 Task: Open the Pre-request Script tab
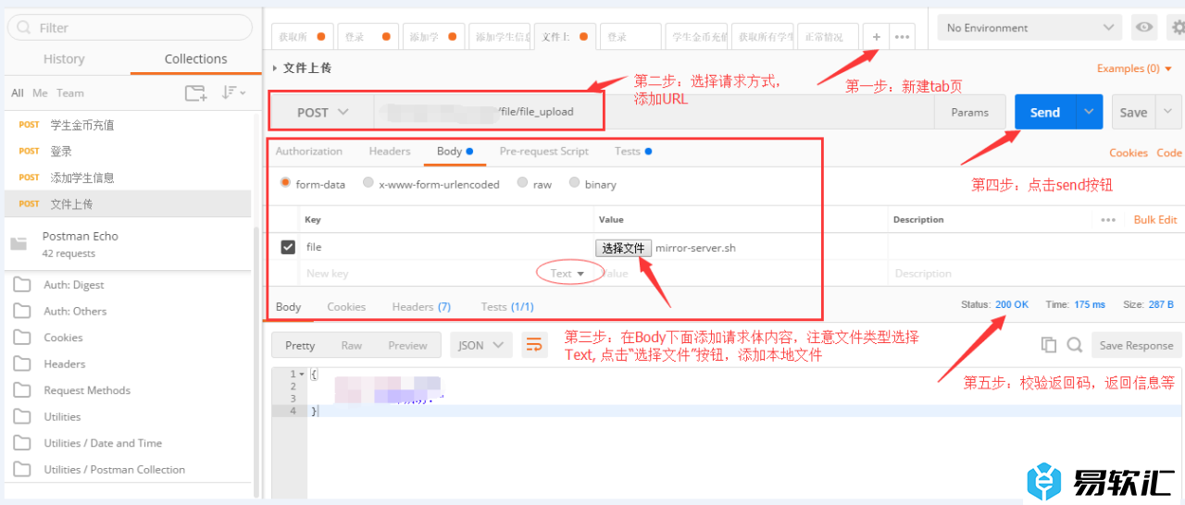pyautogui.click(x=543, y=151)
